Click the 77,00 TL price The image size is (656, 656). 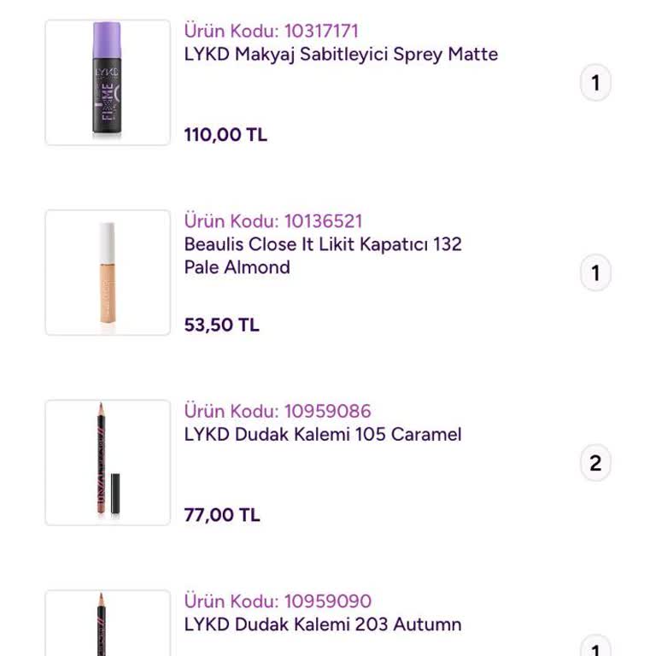click(x=222, y=514)
